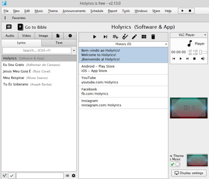209x179 pixels.
Task: Edit the song with pencil icon
Action: [x=134, y=37]
